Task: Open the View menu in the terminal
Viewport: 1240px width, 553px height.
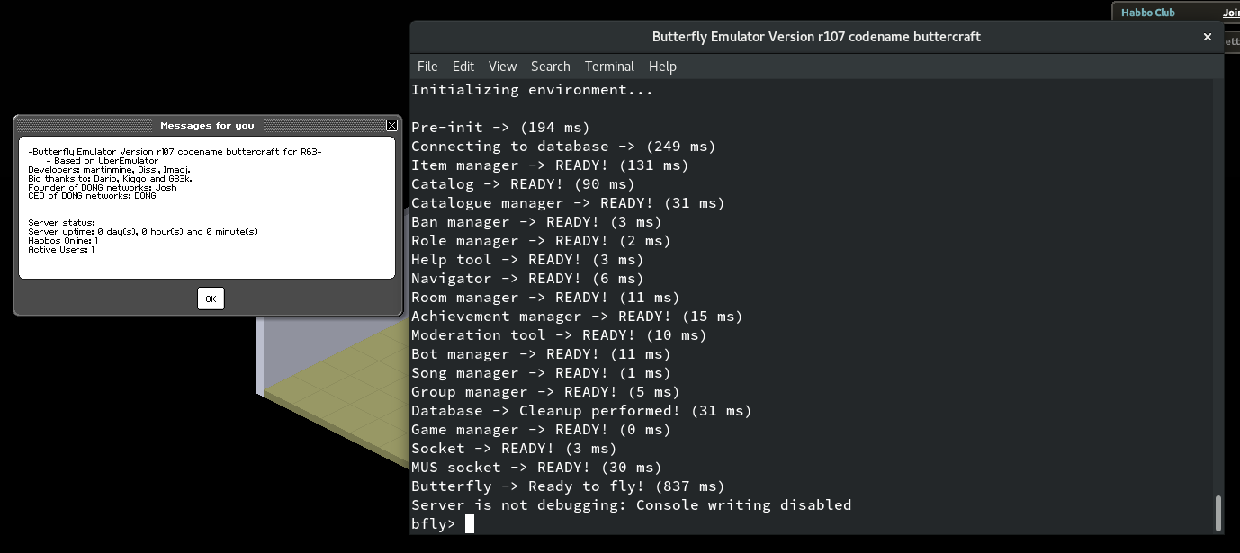Action: pos(502,67)
